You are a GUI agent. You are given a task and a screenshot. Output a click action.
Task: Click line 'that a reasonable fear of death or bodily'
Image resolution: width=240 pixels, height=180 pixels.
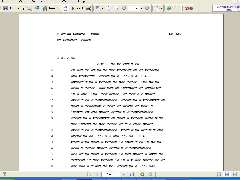(112, 106)
